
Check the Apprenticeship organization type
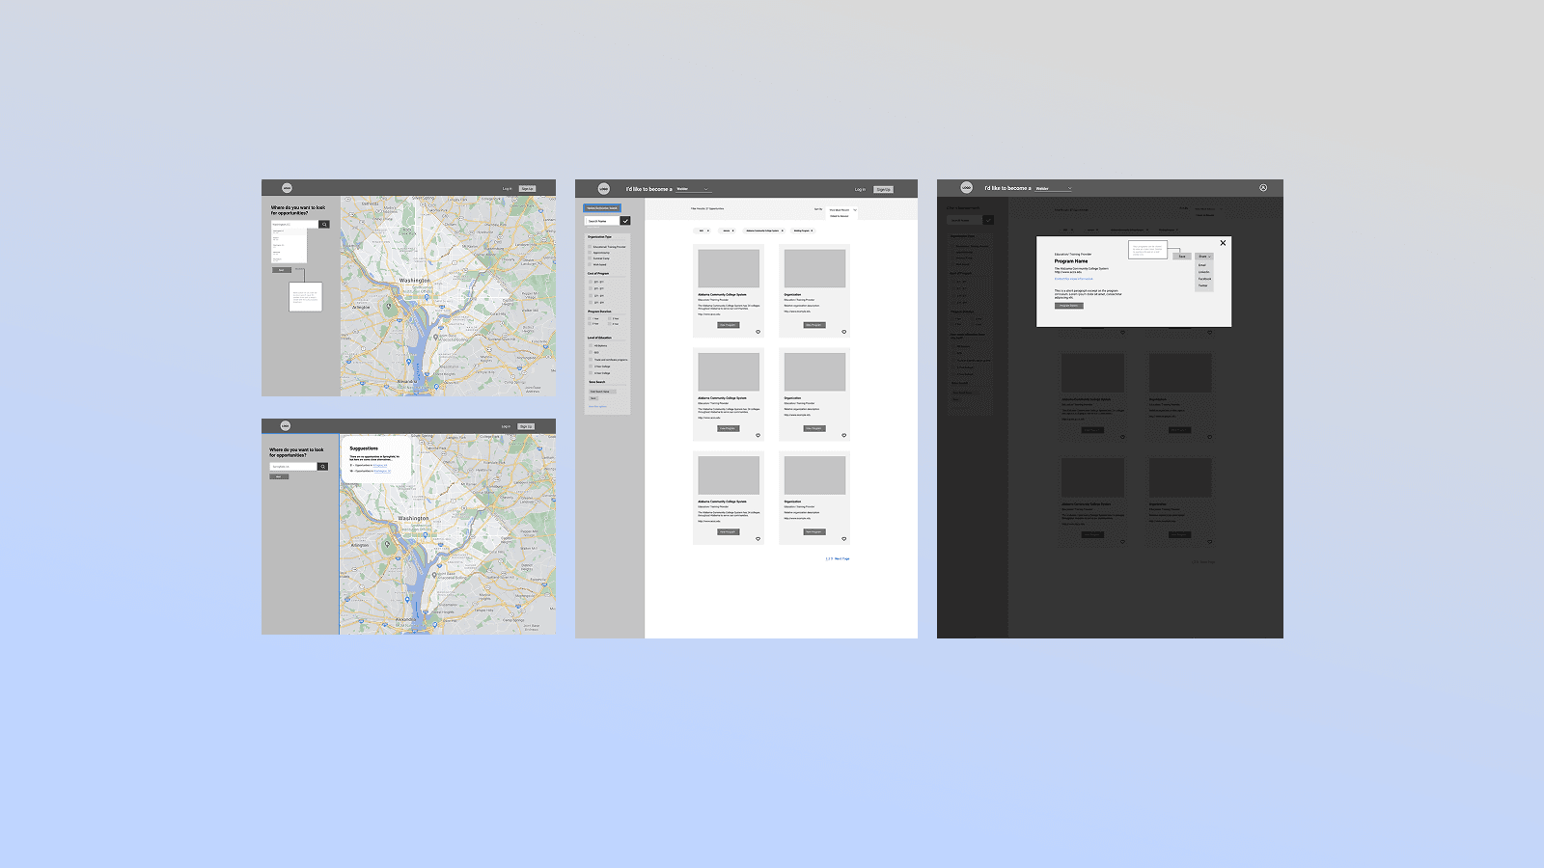[x=590, y=252]
